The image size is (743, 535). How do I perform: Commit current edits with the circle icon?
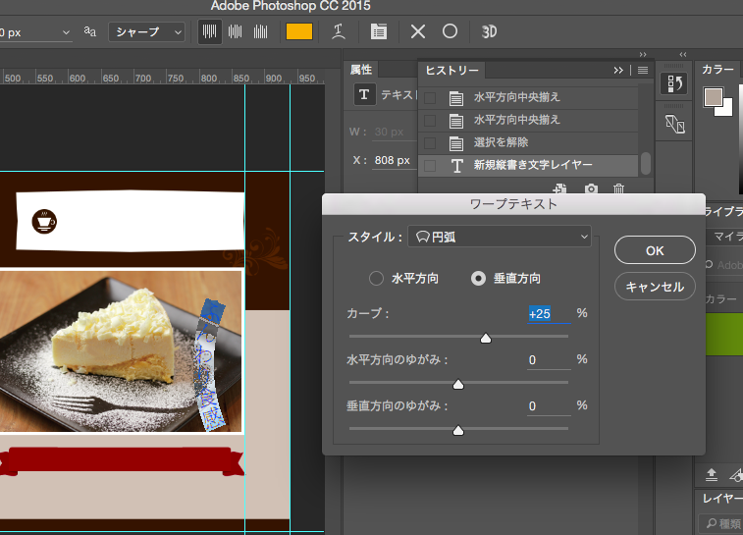[x=450, y=31]
